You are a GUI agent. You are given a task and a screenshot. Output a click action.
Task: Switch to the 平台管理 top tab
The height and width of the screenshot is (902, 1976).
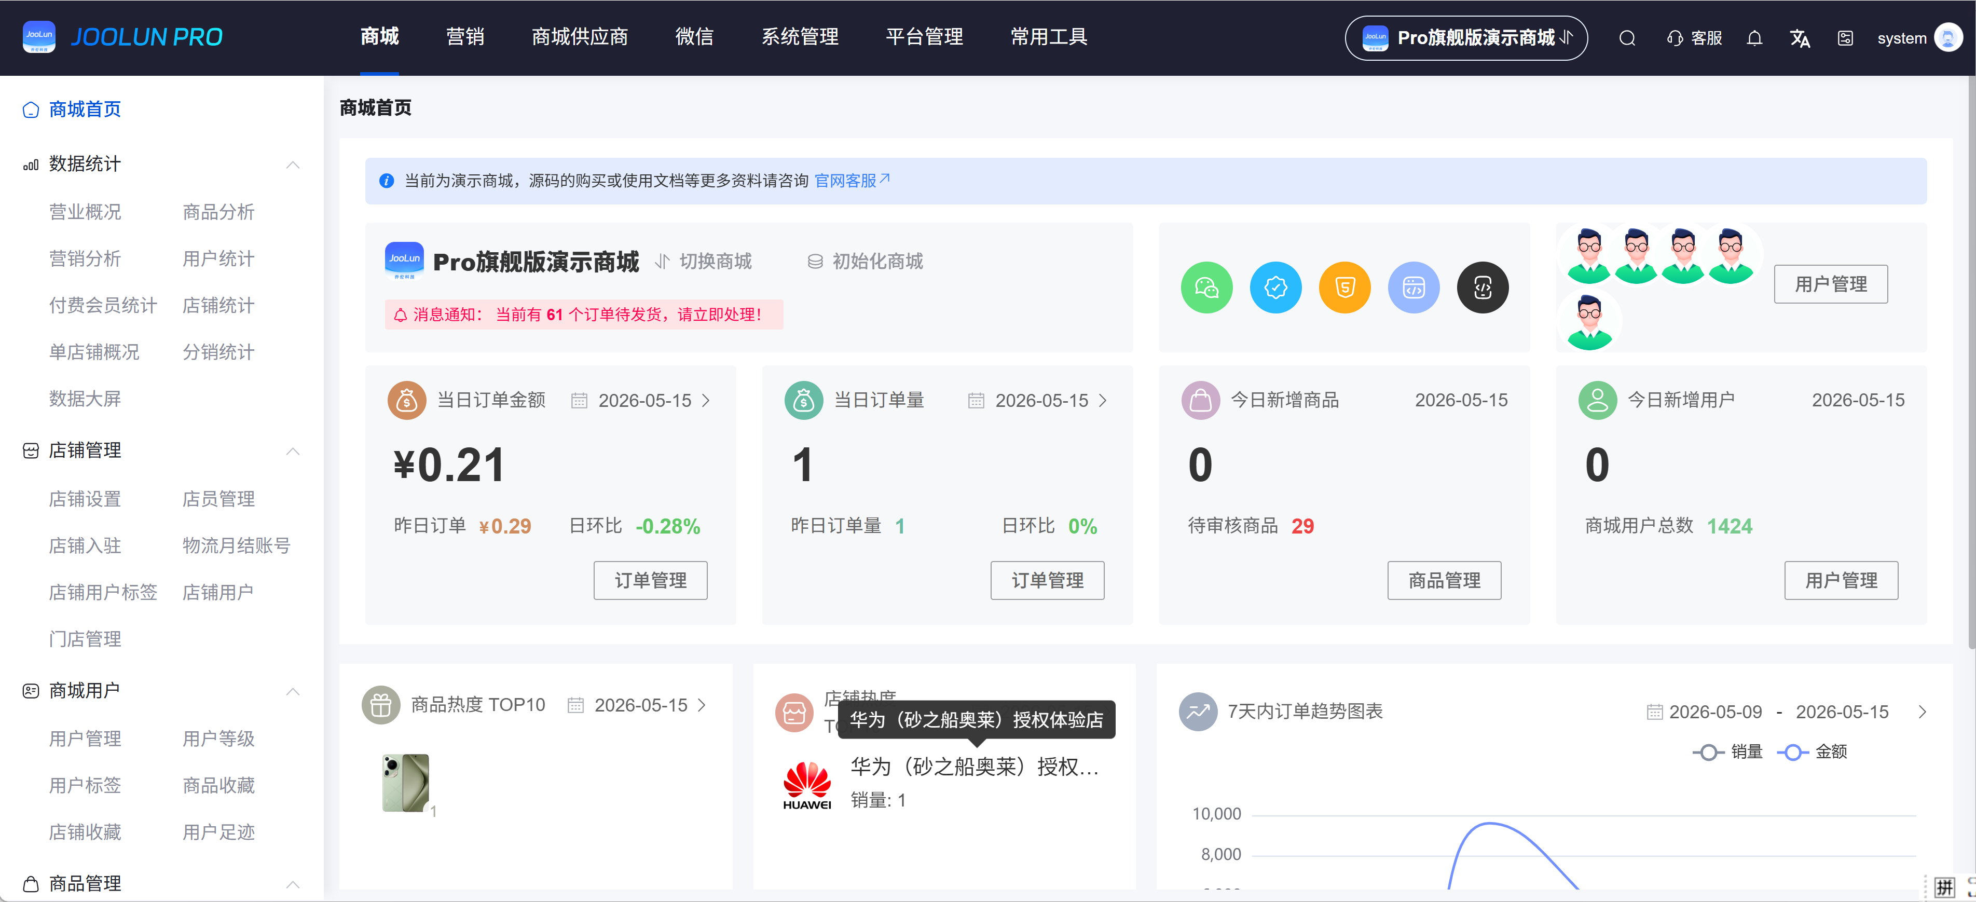924,37
